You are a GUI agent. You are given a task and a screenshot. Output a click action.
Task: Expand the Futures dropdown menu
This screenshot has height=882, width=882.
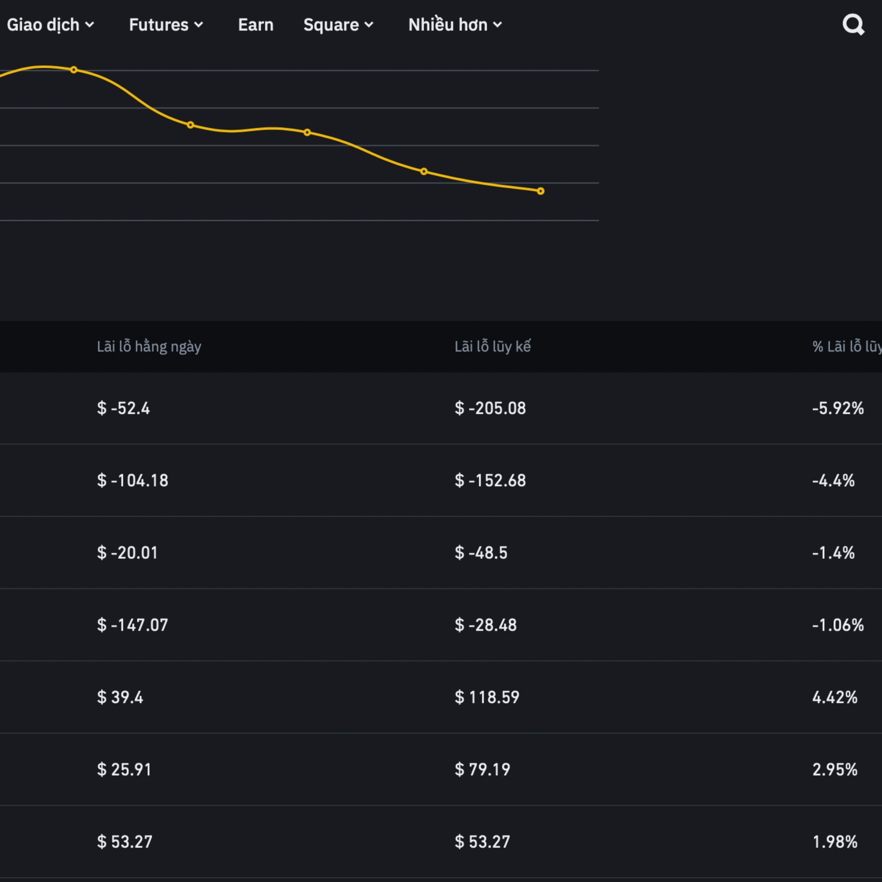tap(166, 24)
